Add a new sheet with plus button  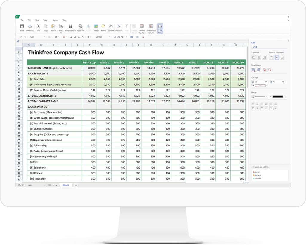click(76, 185)
